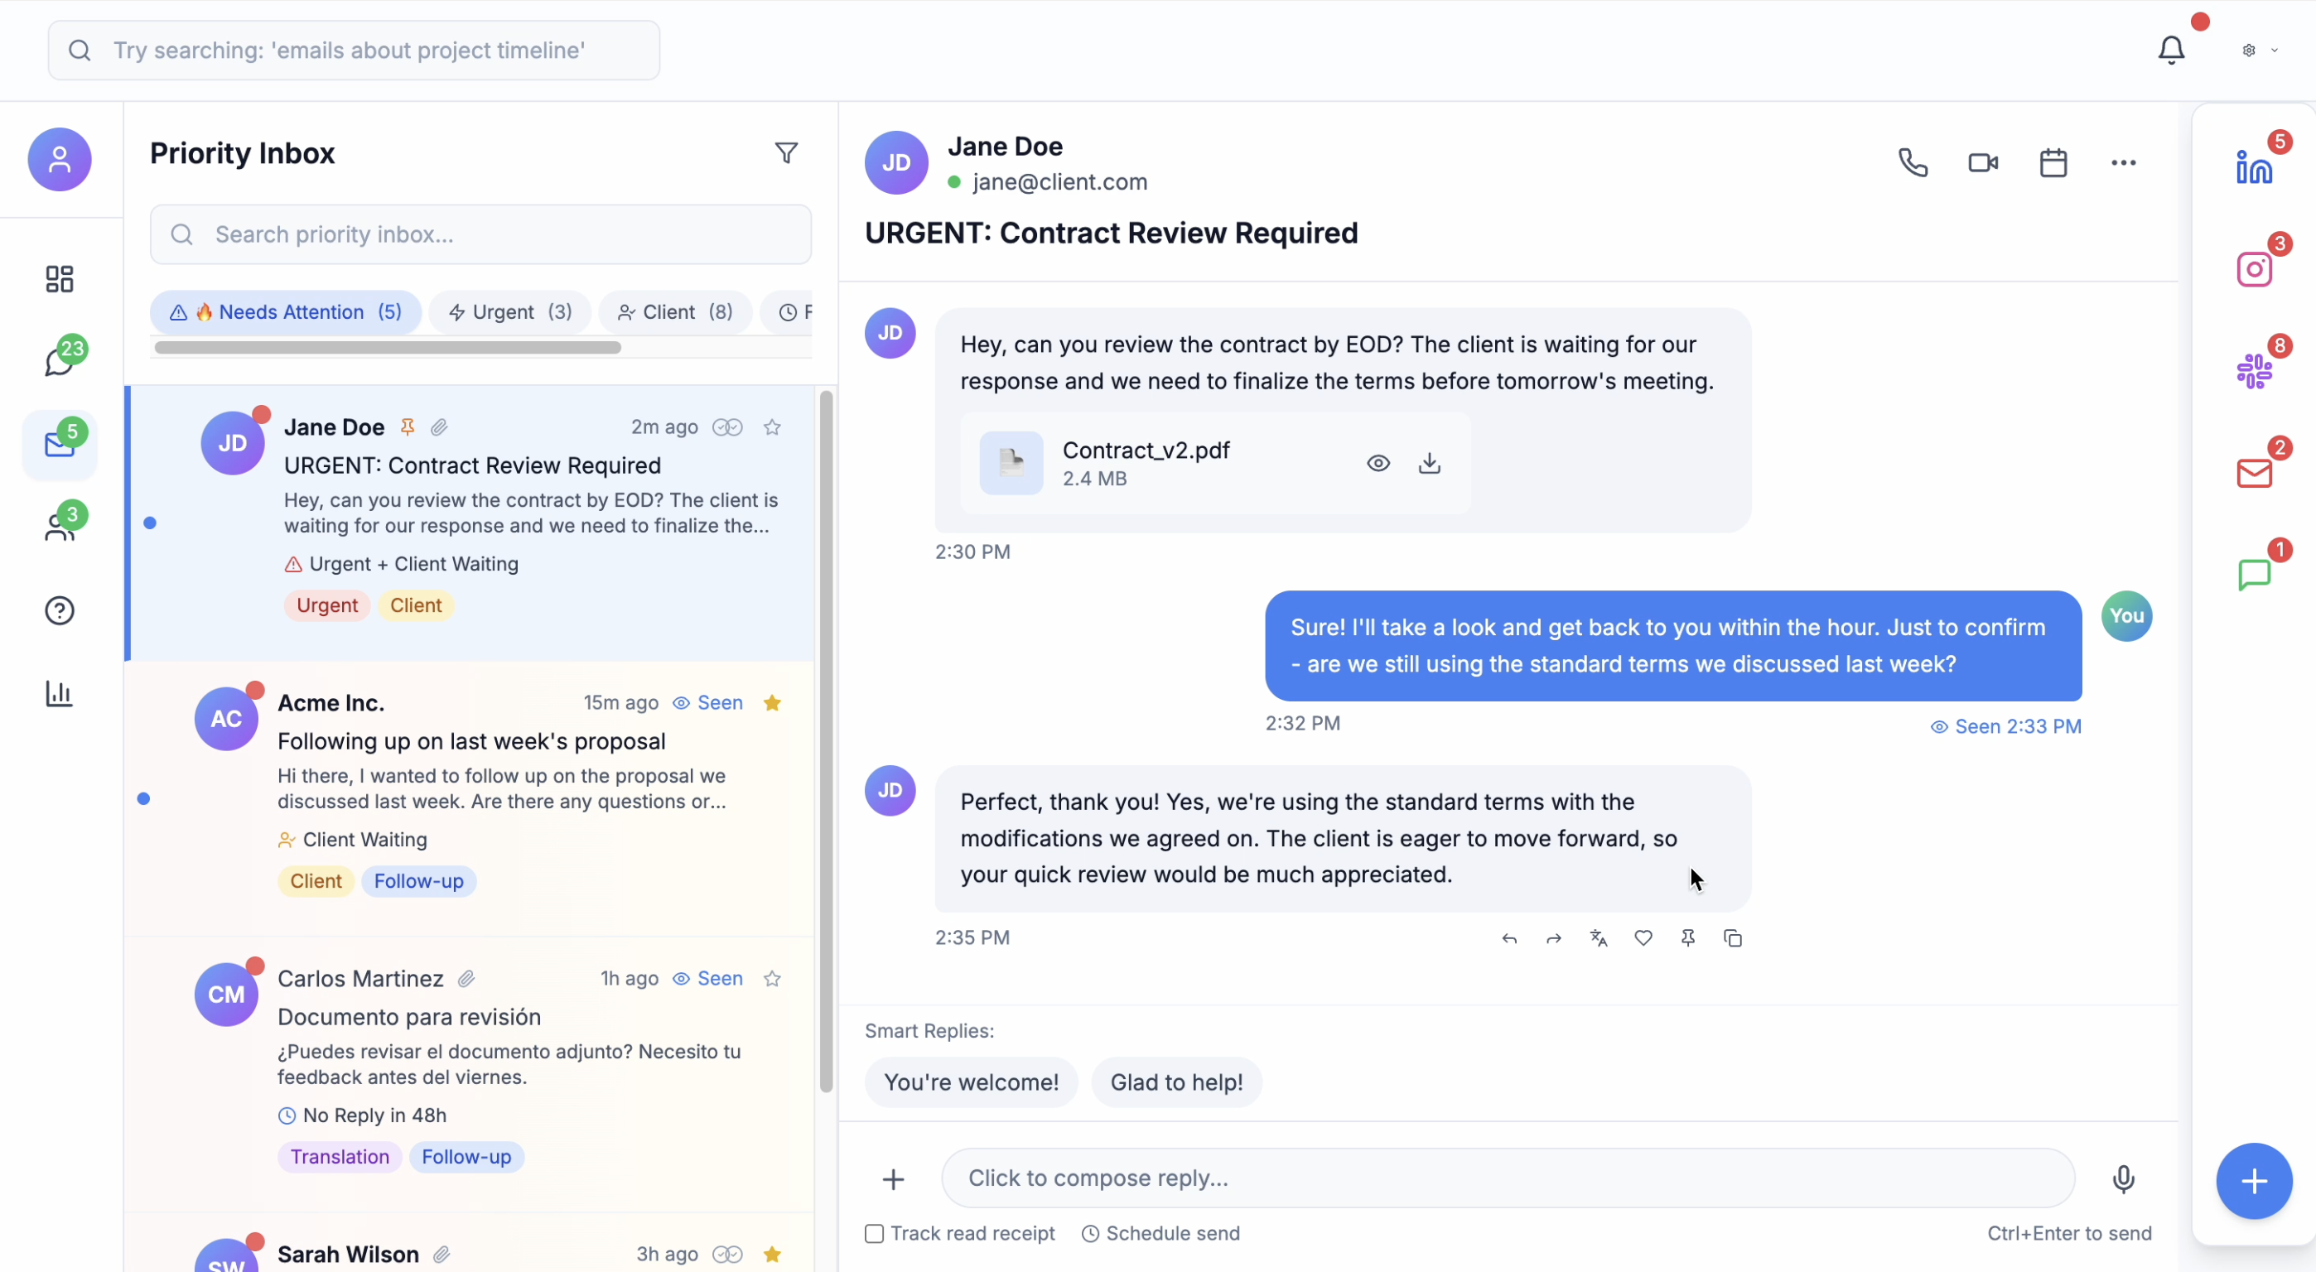Screen dimensions: 2316x1272
Task: Open the more options menu for this conversation
Action: (x=2123, y=161)
